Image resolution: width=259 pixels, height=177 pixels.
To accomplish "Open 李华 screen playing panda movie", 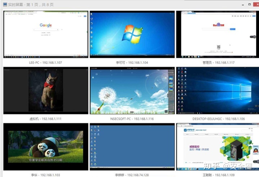I will 46,147.
